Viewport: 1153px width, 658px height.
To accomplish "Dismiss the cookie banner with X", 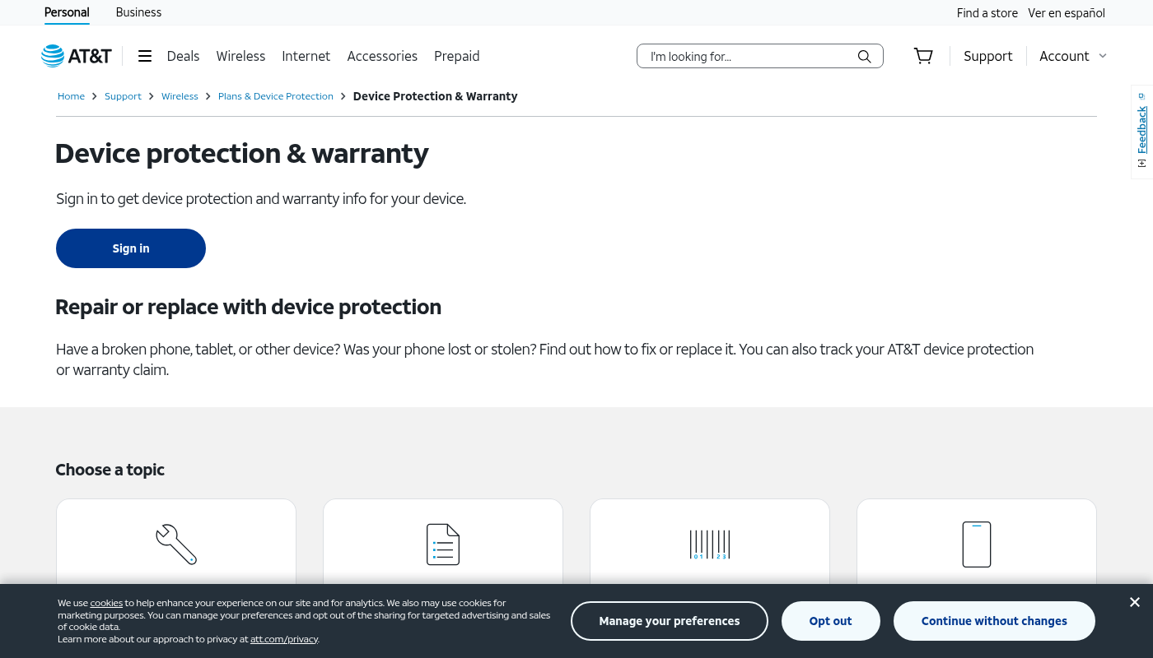I will click(x=1135, y=602).
